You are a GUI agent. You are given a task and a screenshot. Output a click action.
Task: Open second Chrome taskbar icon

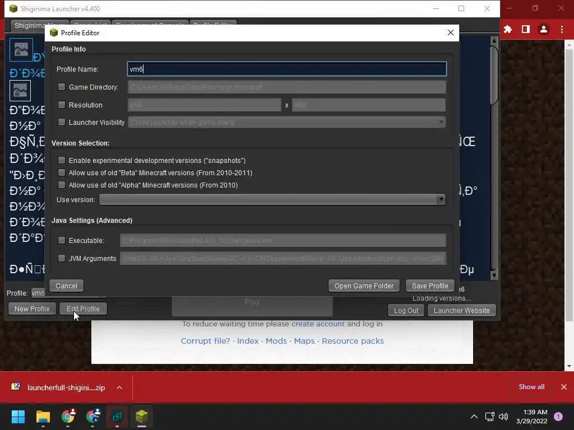click(x=92, y=417)
